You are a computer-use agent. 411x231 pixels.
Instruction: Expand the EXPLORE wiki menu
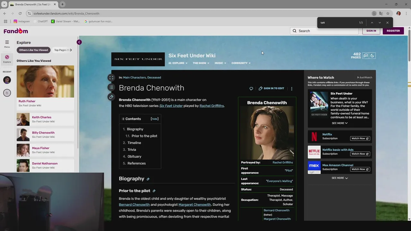178,63
